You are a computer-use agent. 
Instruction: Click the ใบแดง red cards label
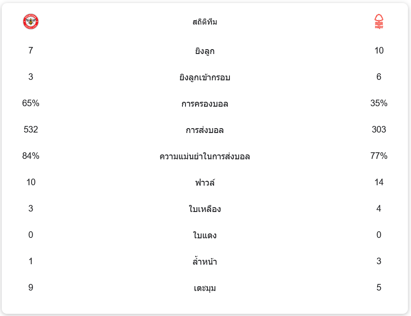[205, 235]
